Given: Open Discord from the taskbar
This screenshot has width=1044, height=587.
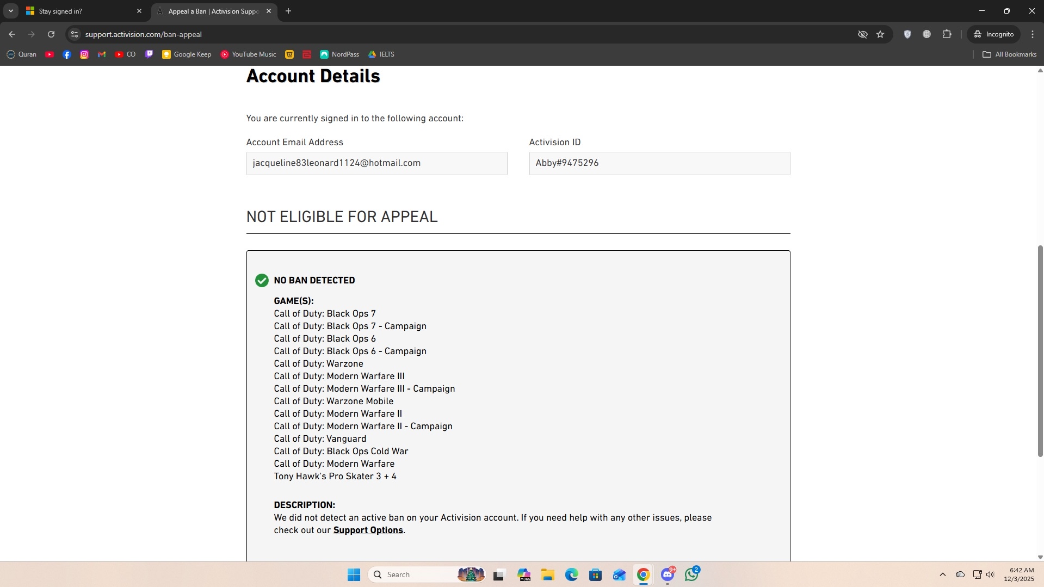Looking at the screenshot, I should point(668,574).
